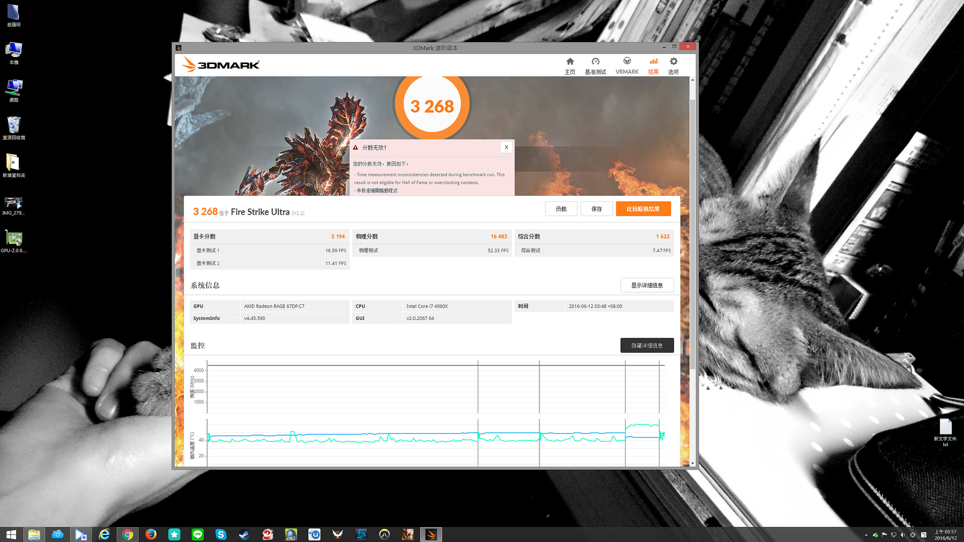Click scroll-down arrow of 3DMark scrollbar
This screenshot has width=964, height=542.
[692, 463]
